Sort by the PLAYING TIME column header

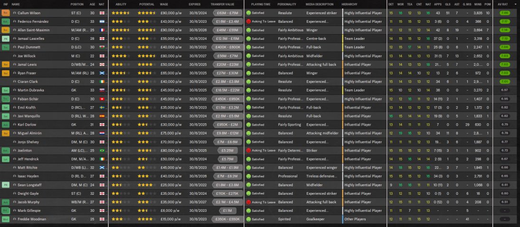(x=261, y=4)
